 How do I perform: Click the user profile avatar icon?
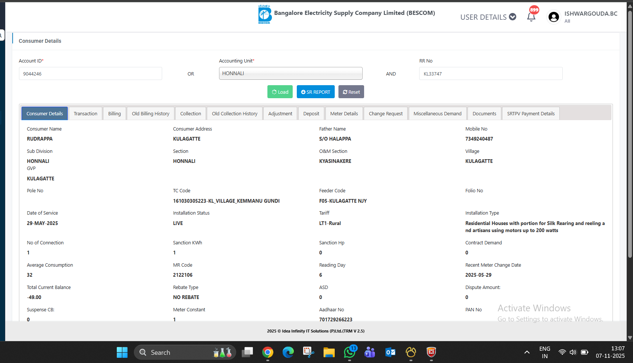click(553, 17)
